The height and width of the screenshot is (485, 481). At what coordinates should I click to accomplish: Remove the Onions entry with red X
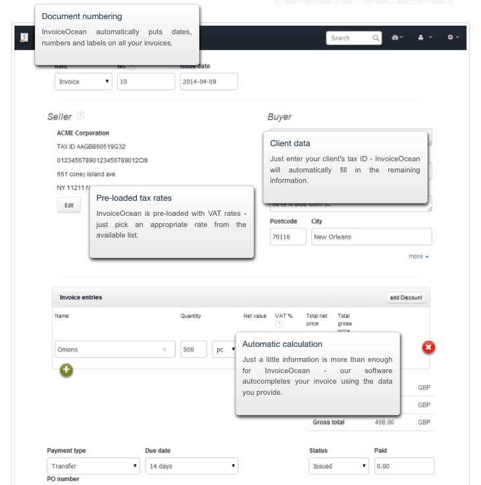pos(428,347)
